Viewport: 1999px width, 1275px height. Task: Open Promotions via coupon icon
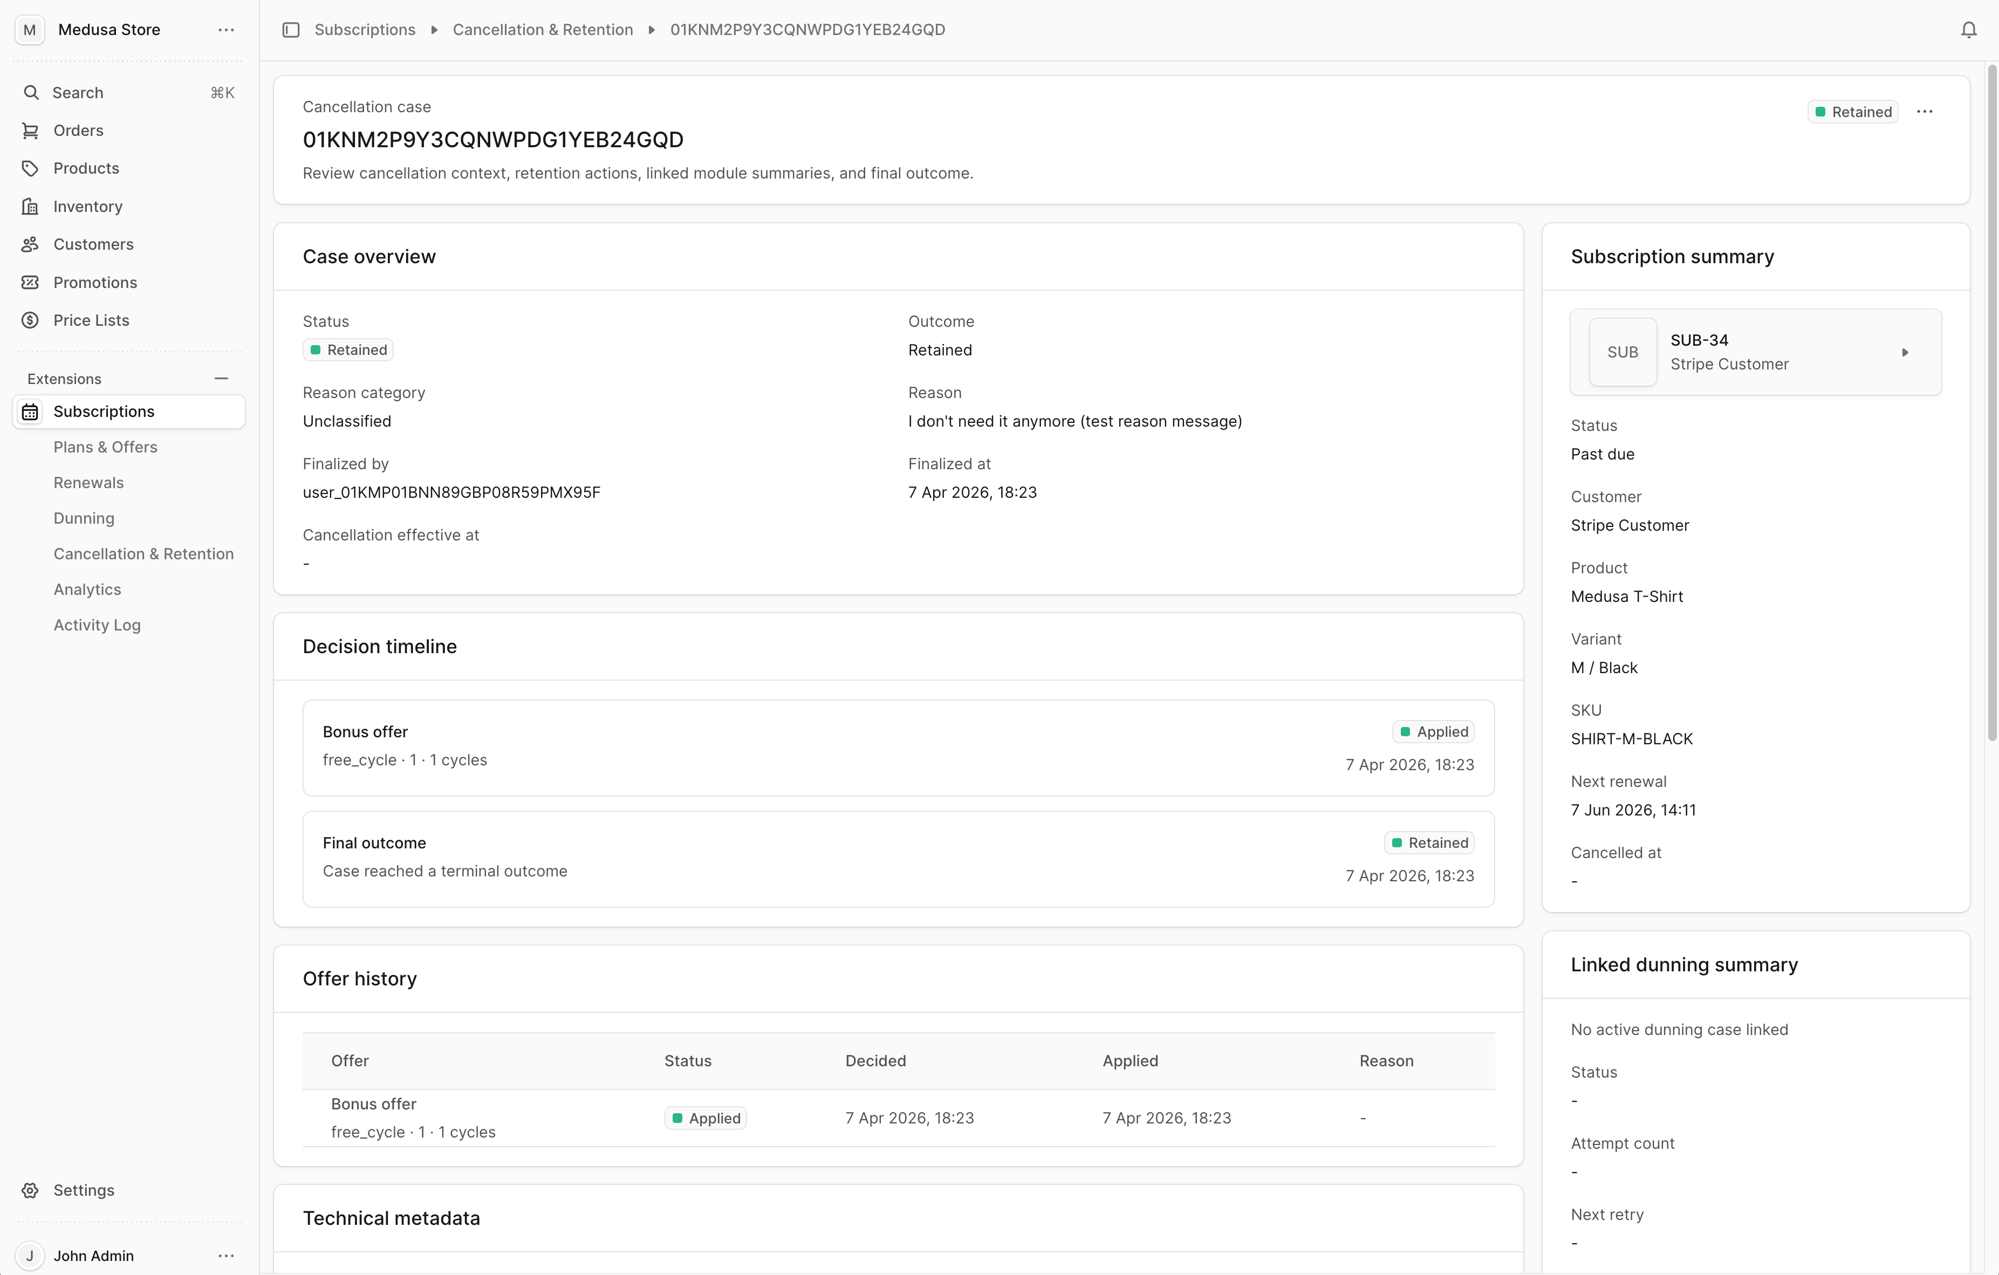click(31, 282)
